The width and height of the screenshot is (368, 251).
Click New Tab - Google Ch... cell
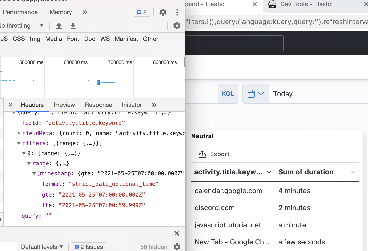(x=232, y=242)
